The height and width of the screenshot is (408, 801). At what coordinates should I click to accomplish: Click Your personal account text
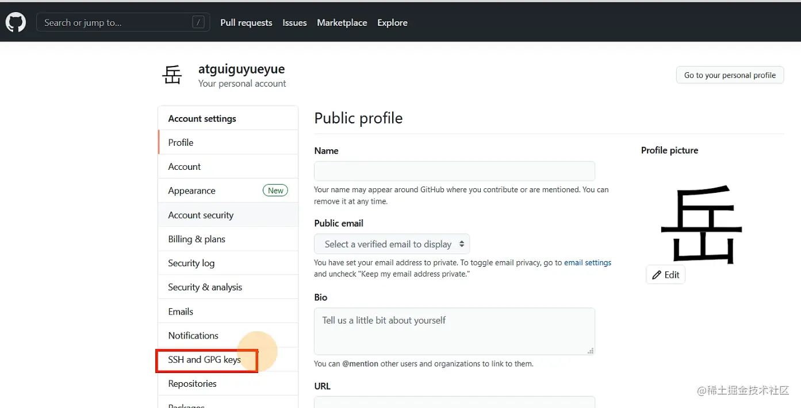pos(242,84)
